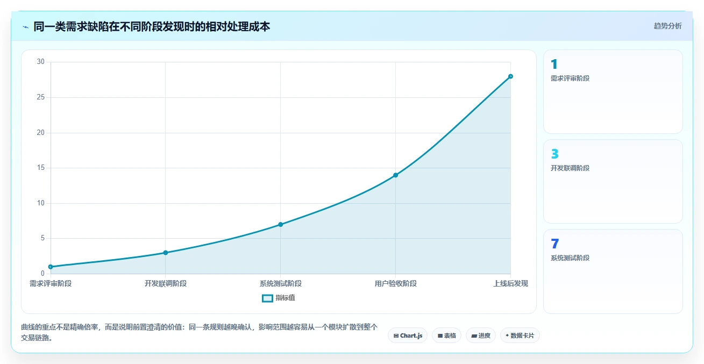Viewport: 704px width, 364px height.
Task: Click the x-axis label 需求评审阶段
Action: [51, 283]
